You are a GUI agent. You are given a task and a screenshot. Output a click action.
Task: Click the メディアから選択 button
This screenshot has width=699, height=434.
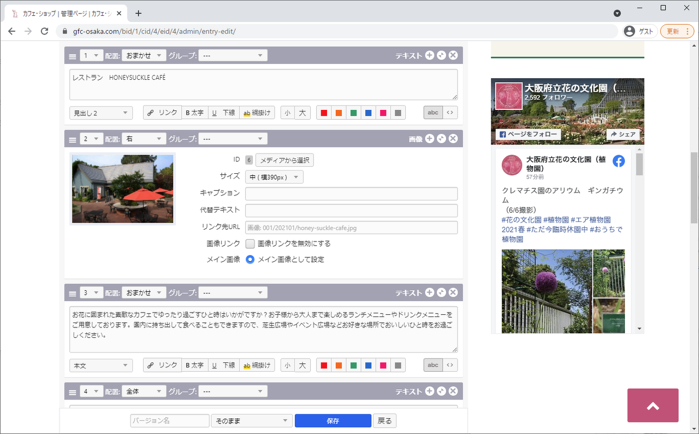pos(285,160)
